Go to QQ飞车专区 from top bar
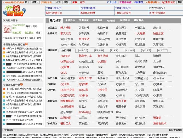The height and width of the screenshot is (138, 183). (168, 2)
